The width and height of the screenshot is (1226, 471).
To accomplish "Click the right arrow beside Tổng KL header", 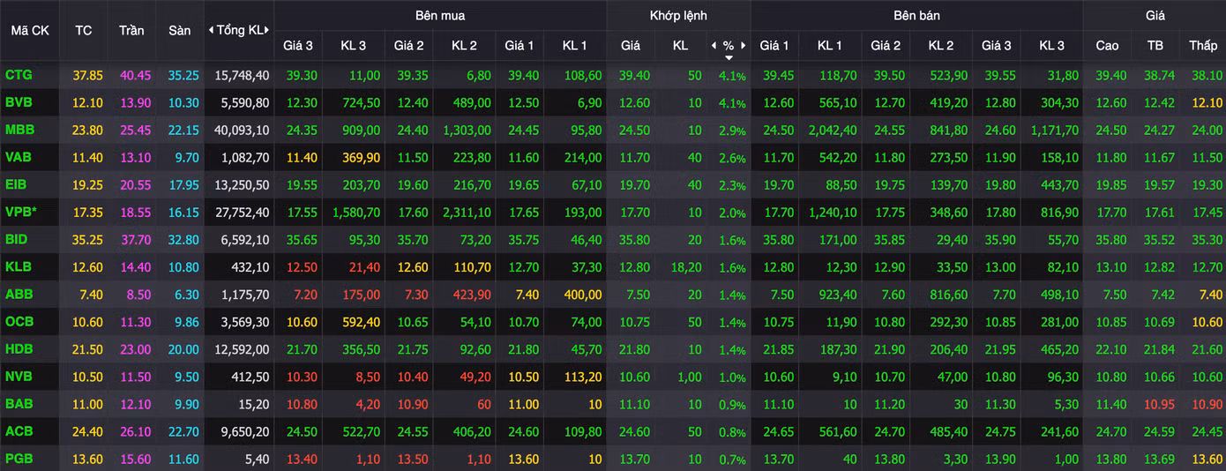I will pyautogui.click(x=267, y=30).
